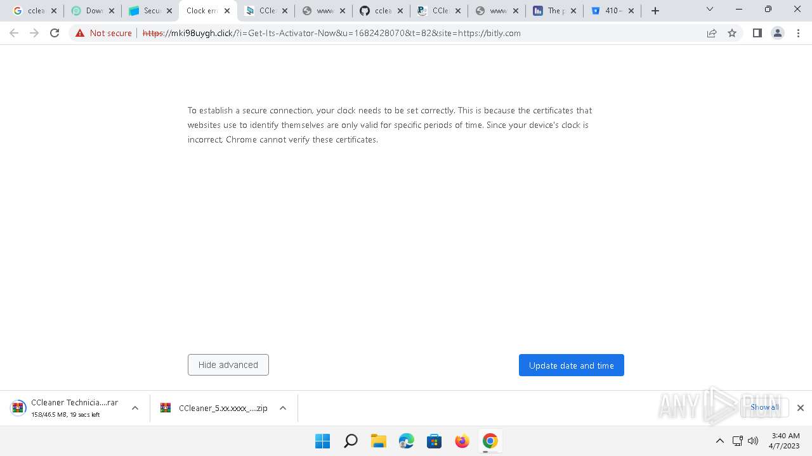
Task: Open the tab search chevron
Action: click(x=710, y=9)
